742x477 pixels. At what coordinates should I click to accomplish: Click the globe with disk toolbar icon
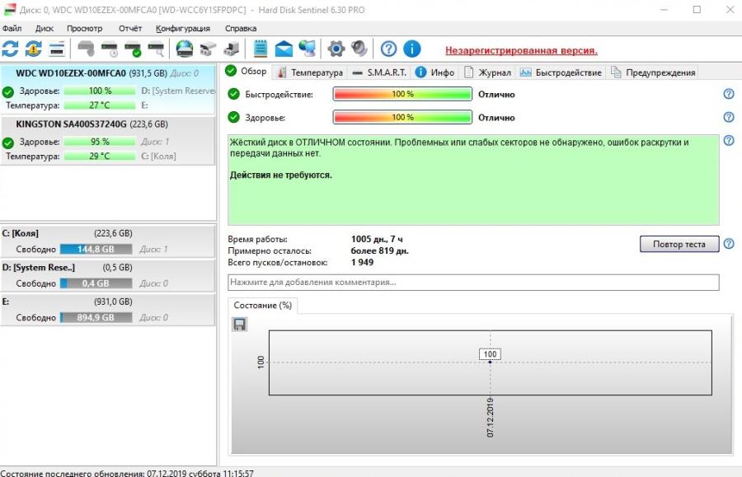pos(185,49)
